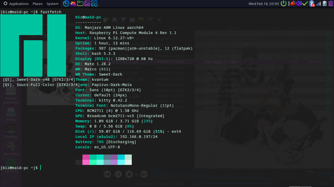
Task: Click the green checkmark update indicator
Action: (x=305, y=3)
